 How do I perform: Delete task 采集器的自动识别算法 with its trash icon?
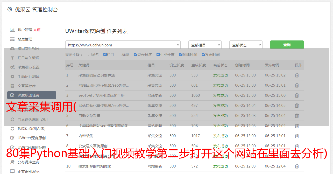point(297,75)
